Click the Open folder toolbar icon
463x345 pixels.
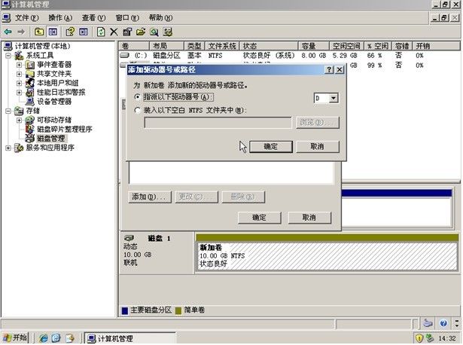pyautogui.click(x=141, y=32)
